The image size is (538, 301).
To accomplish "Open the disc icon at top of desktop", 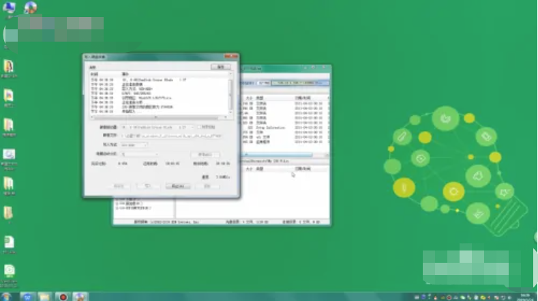I will [31, 8].
